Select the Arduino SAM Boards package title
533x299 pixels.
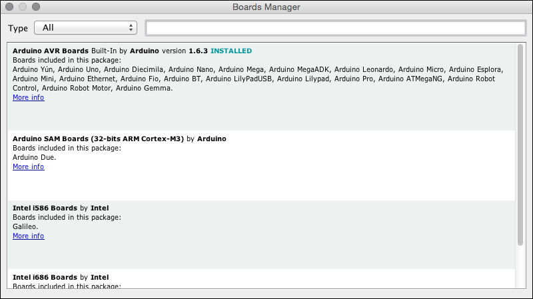point(98,139)
